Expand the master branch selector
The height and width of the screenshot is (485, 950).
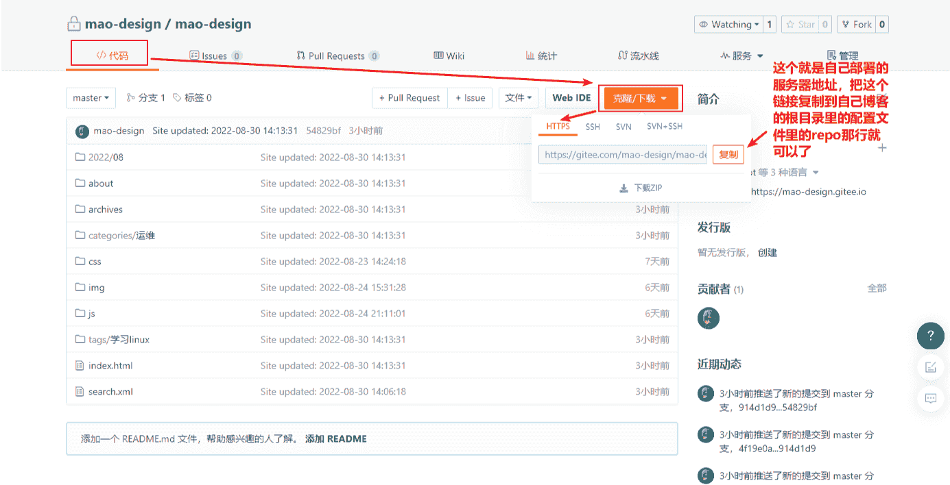point(91,98)
